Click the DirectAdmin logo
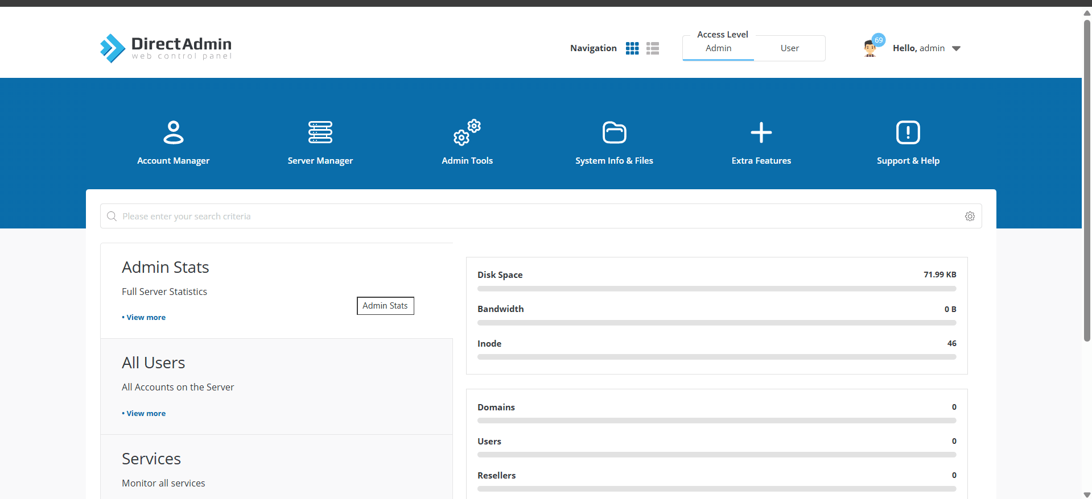The width and height of the screenshot is (1092, 499). (x=166, y=48)
